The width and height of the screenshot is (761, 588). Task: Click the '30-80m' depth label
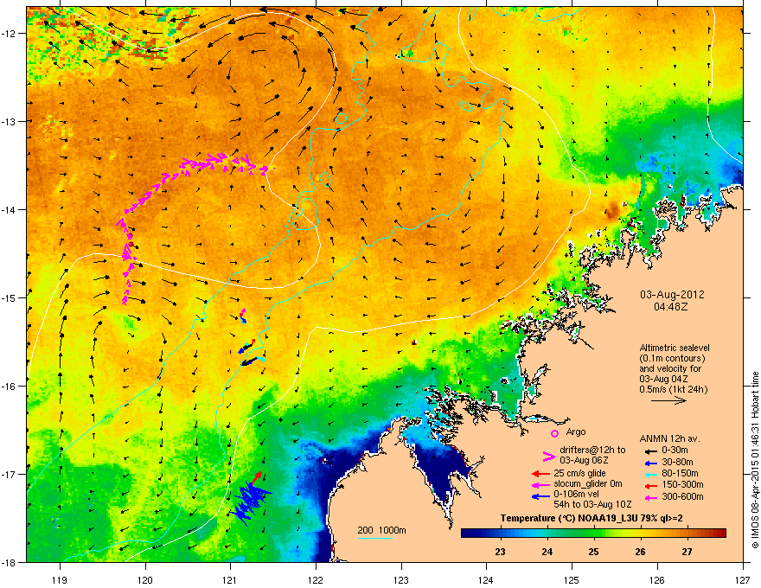click(677, 462)
